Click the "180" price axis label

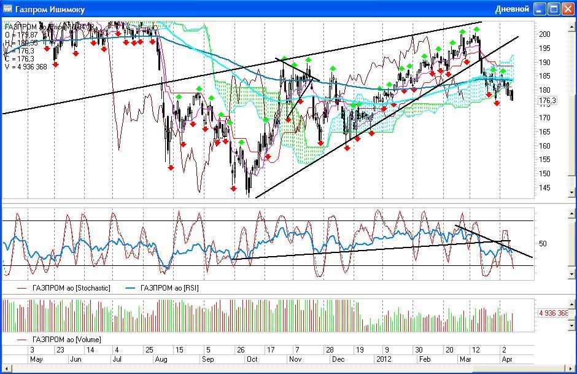pyautogui.click(x=544, y=90)
